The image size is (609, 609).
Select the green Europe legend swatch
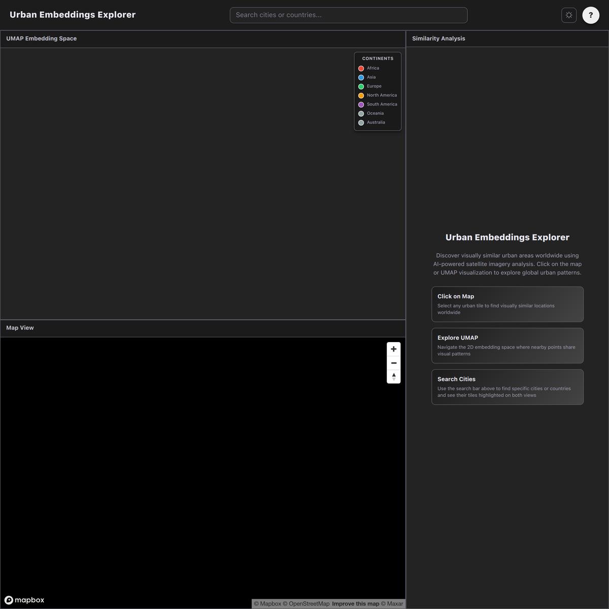(x=361, y=87)
